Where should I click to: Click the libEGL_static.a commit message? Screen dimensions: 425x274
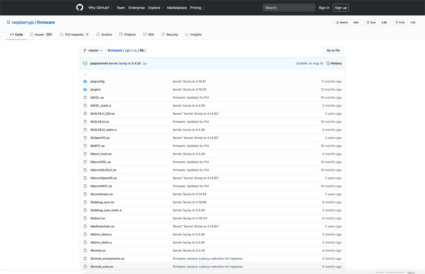tap(189, 106)
